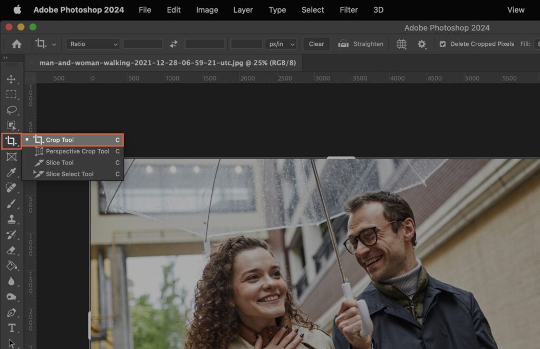Select the Brush tool
Viewport: 540px width, 349px height.
coord(12,204)
